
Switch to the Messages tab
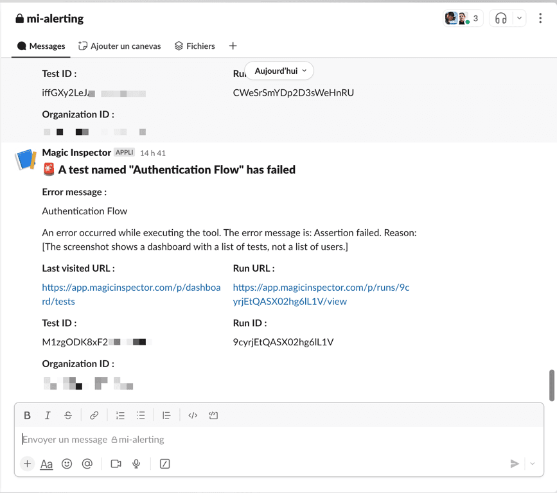click(41, 46)
